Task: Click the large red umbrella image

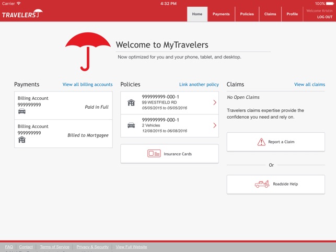Action: pos(88,51)
